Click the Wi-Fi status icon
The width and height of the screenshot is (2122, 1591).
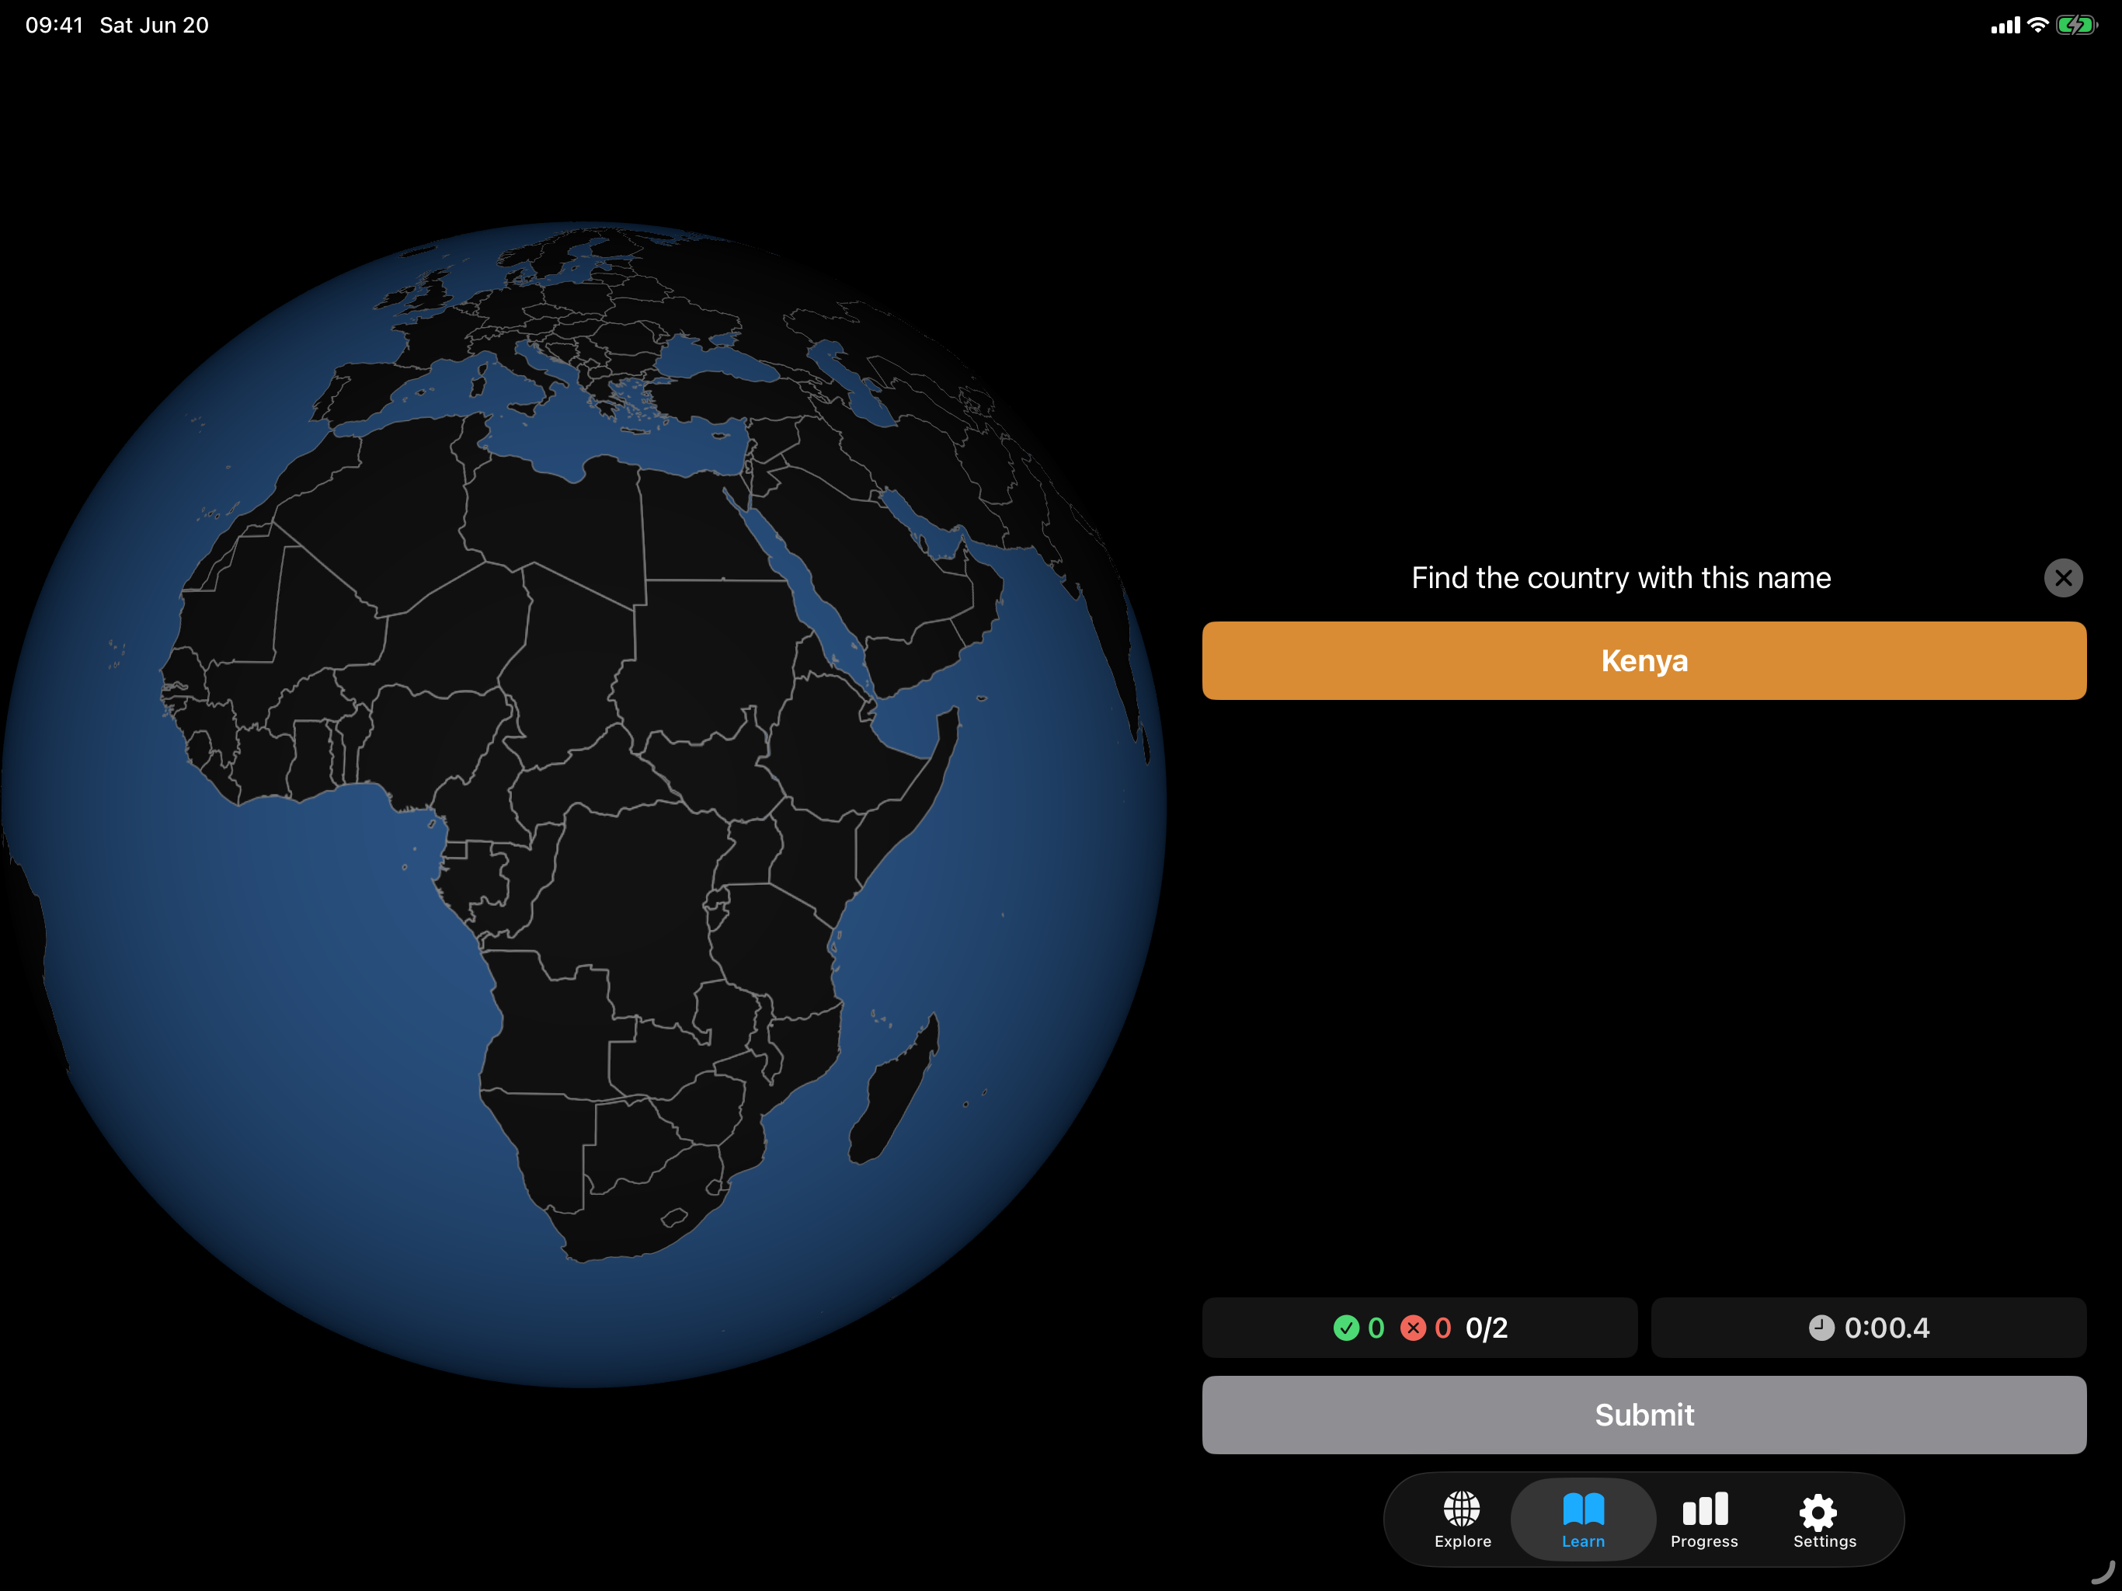2037,25
